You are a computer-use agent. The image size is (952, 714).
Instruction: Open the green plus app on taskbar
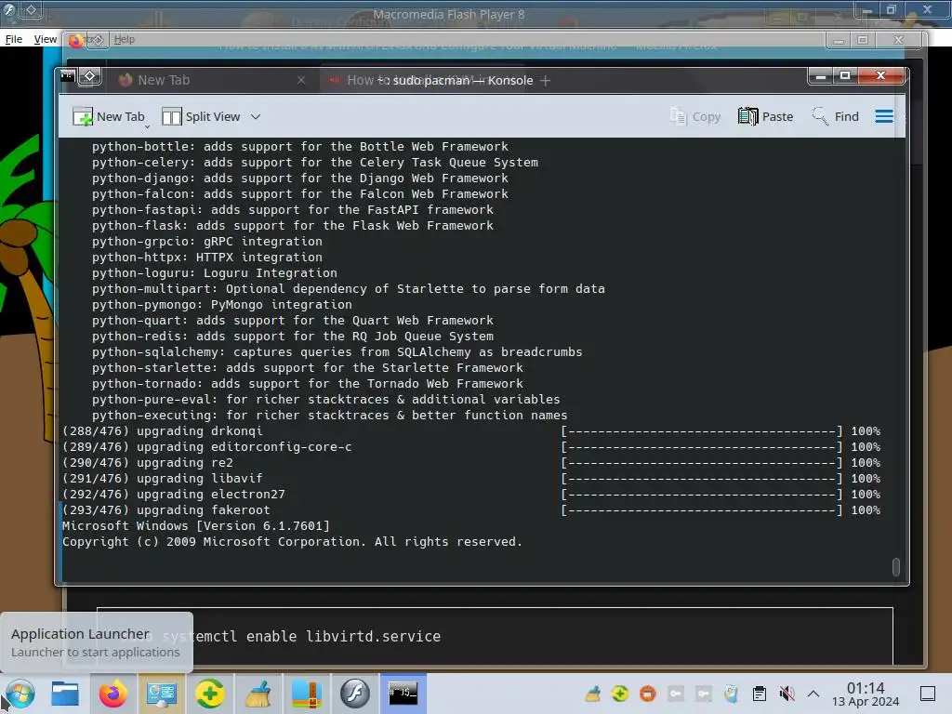(x=209, y=694)
